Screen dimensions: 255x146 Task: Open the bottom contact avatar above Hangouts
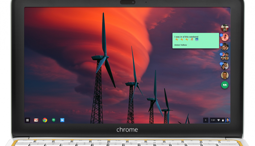224,75
